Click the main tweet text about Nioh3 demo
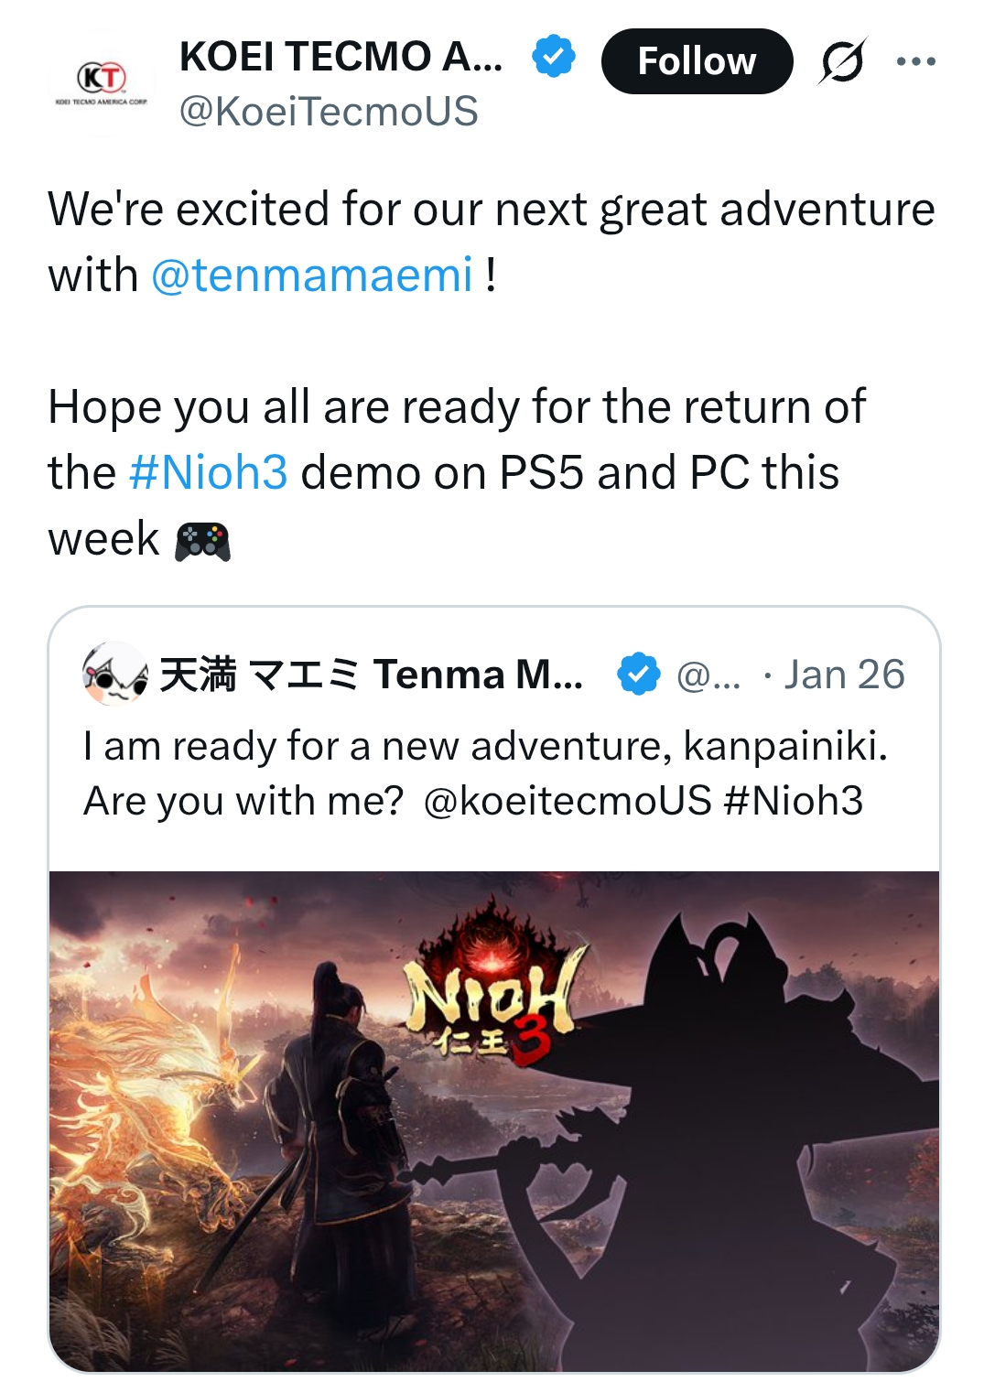 click(x=458, y=472)
